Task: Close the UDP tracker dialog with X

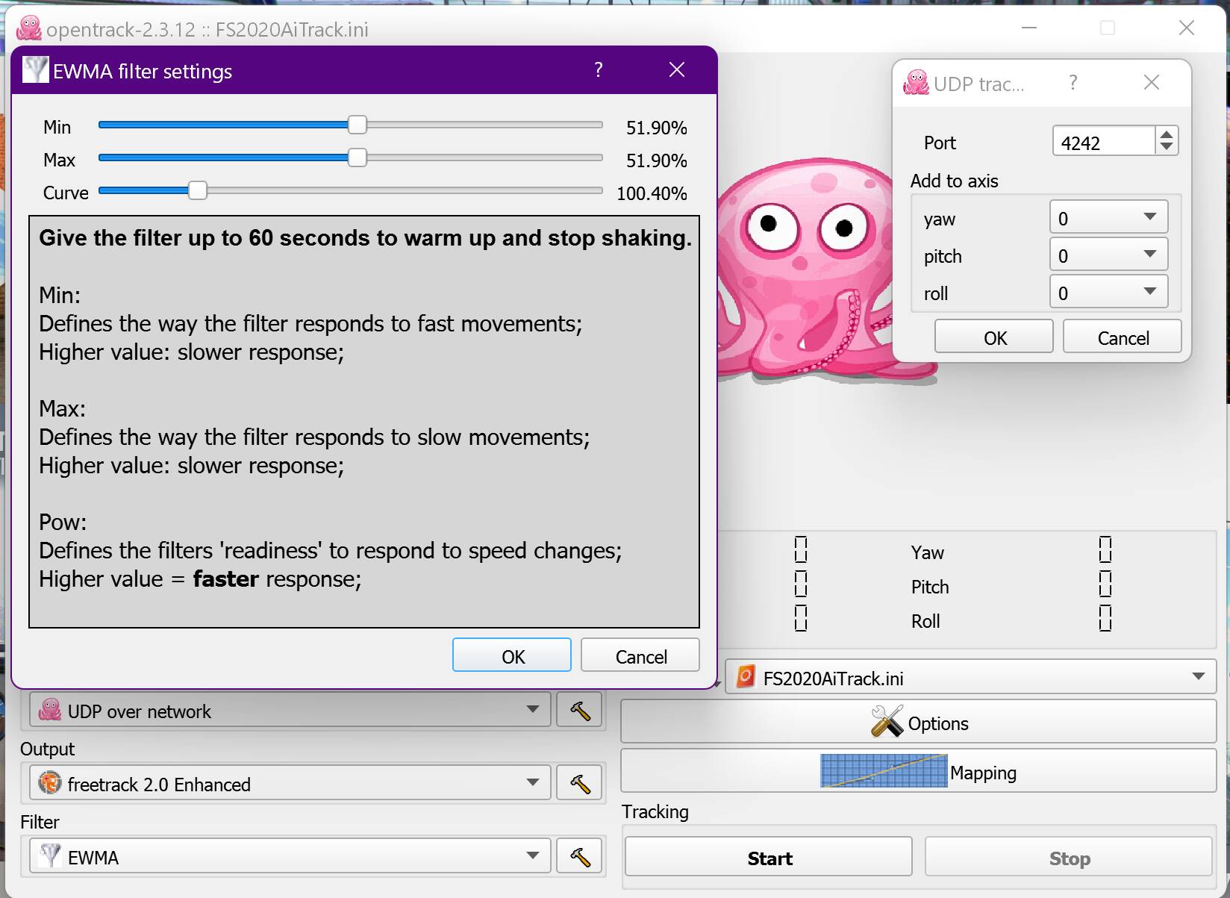Action: click(1151, 83)
